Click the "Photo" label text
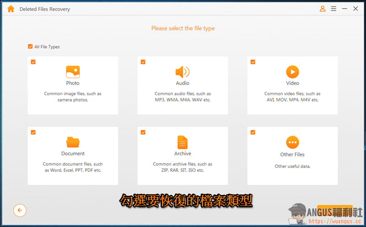 pyautogui.click(x=73, y=83)
